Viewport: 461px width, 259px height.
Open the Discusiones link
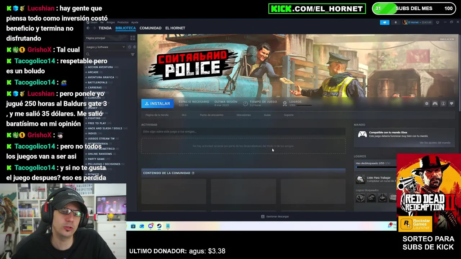coord(243,115)
